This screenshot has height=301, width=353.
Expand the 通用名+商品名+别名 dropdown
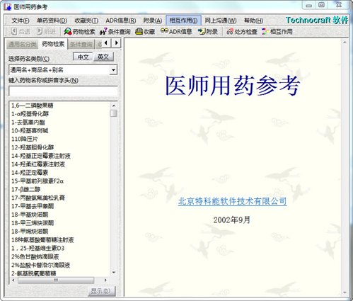[x=113, y=70]
